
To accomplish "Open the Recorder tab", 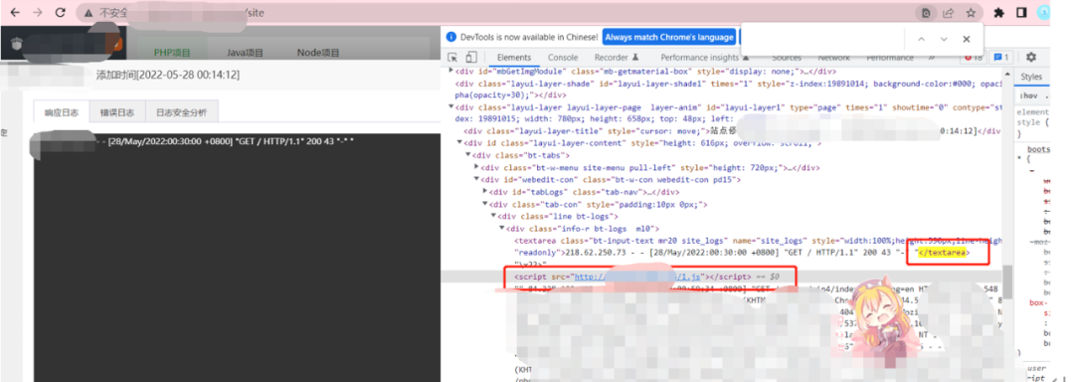I will [616, 58].
